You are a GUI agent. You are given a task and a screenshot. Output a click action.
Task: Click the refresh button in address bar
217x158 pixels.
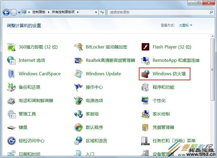[x=102, y=12]
